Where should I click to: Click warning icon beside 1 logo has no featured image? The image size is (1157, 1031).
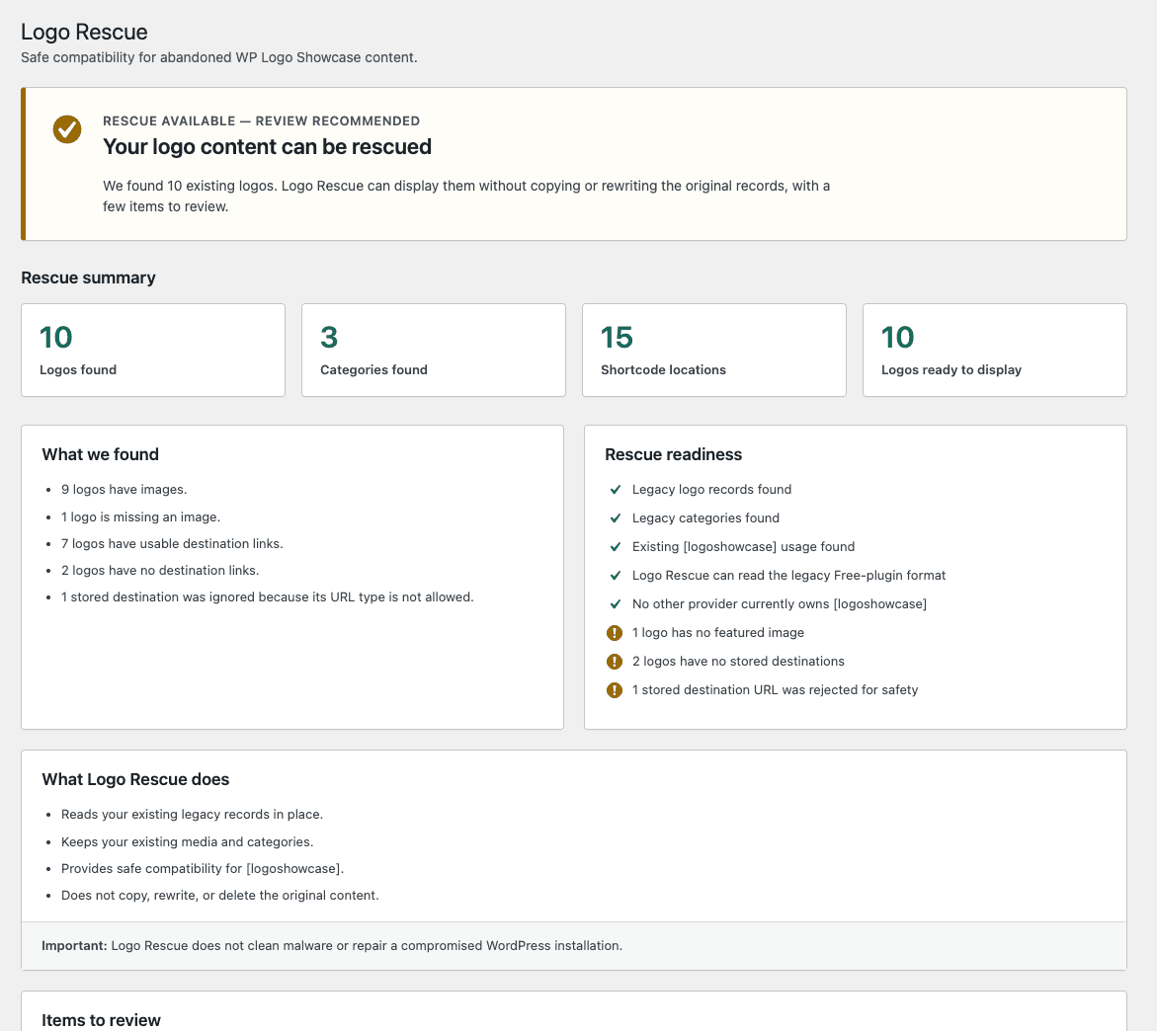pyautogui.click(x=615, y=633)
